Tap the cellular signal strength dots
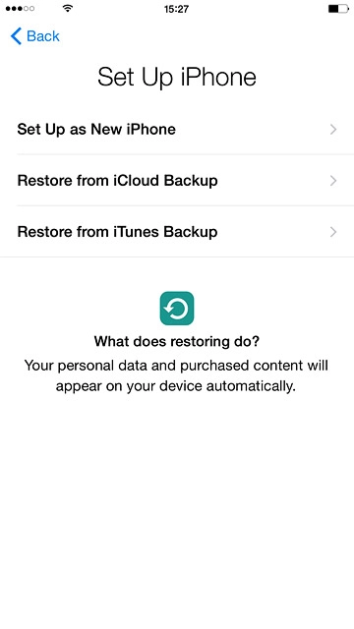This screenshot has width=354, height=629. [x=20, y=9]
